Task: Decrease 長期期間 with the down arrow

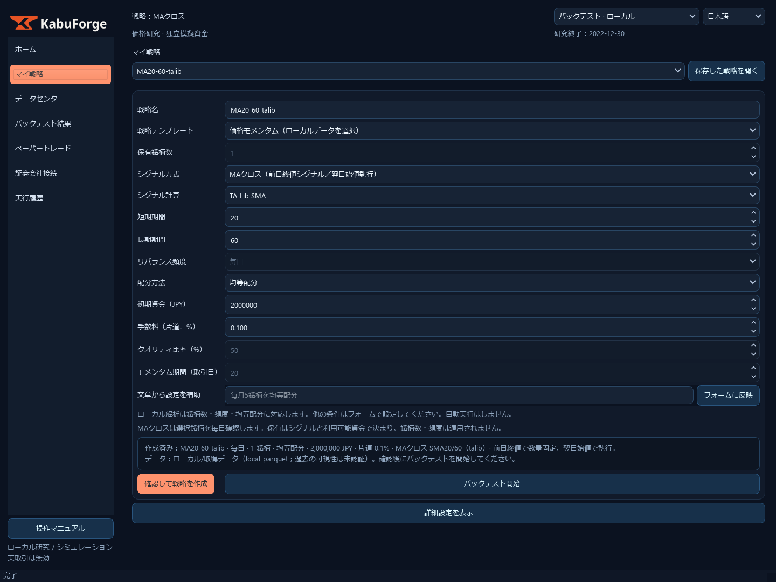Action: pyautogui.click(x=753, y=245)
